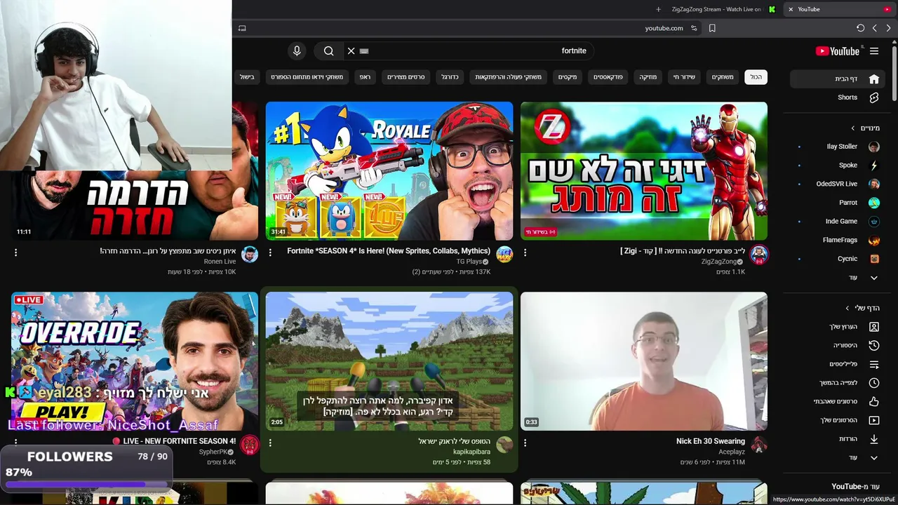
Task: Open the Nick Eh 30 Swearing title
Action: click(711, 441)
